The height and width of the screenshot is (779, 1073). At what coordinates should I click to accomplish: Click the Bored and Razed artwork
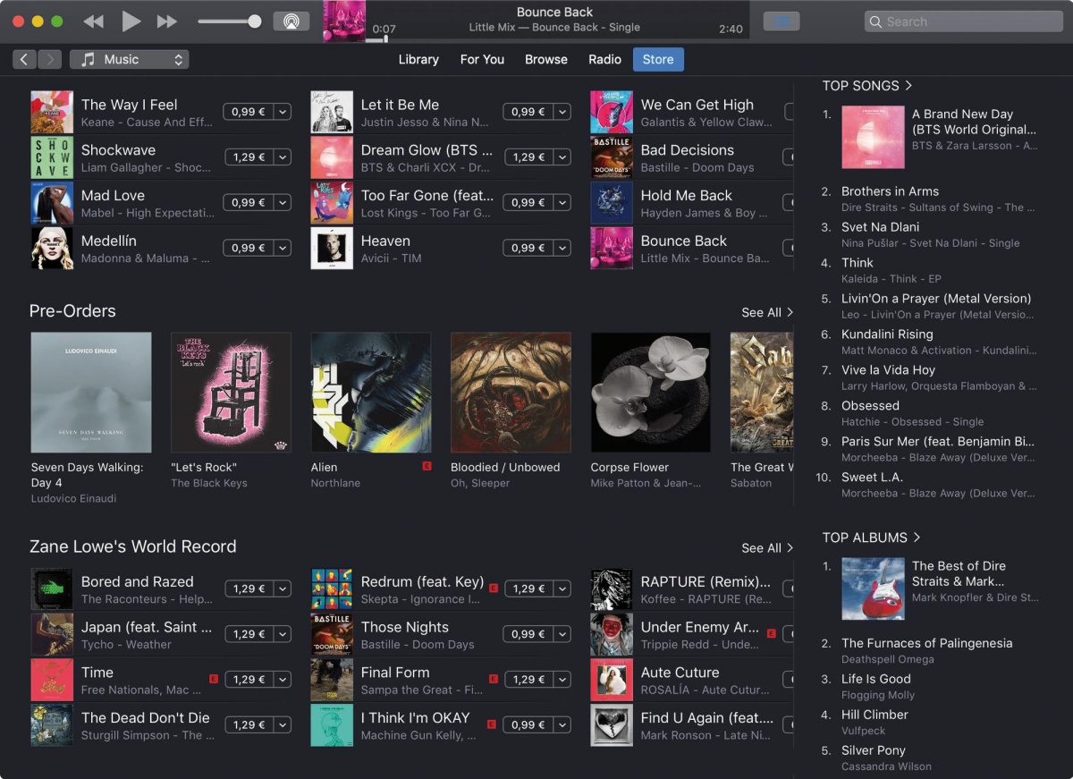[52, 589]
